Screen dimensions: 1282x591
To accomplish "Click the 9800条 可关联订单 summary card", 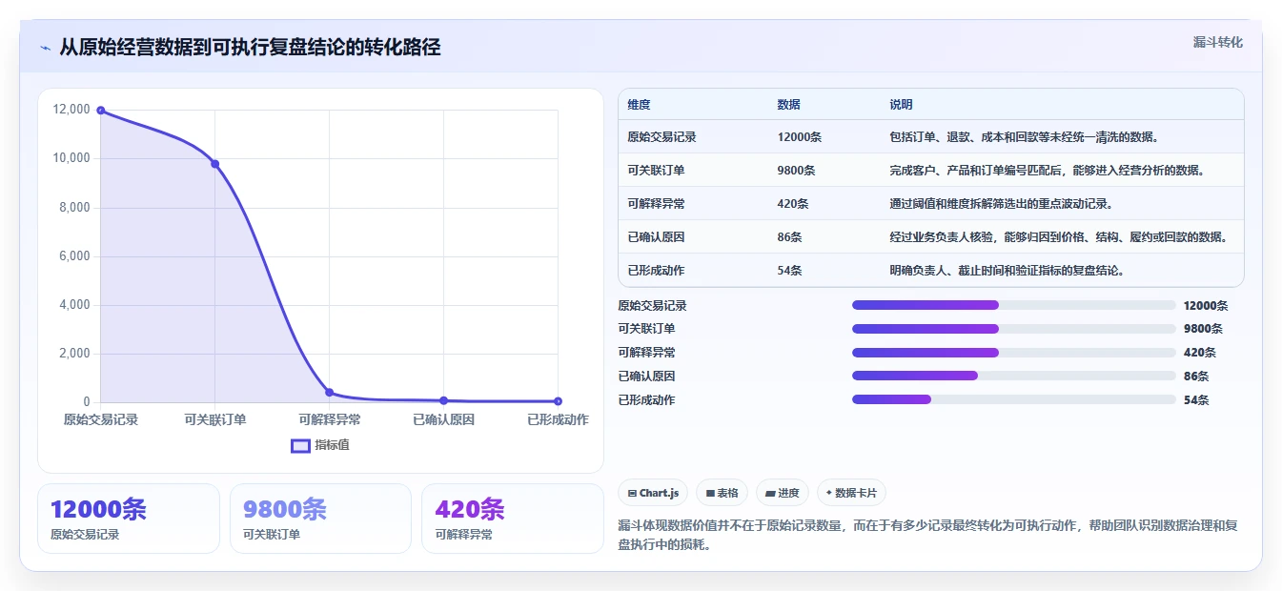I will [320, 519].
